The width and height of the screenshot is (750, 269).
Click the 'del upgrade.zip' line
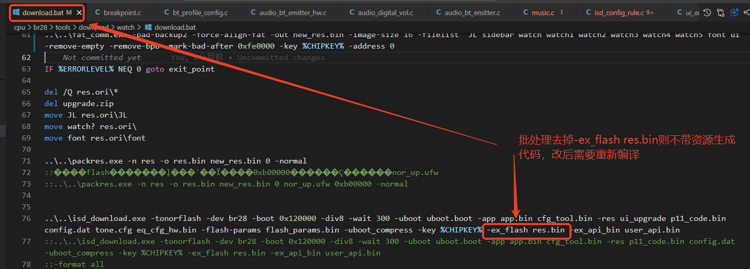(79, 103)
